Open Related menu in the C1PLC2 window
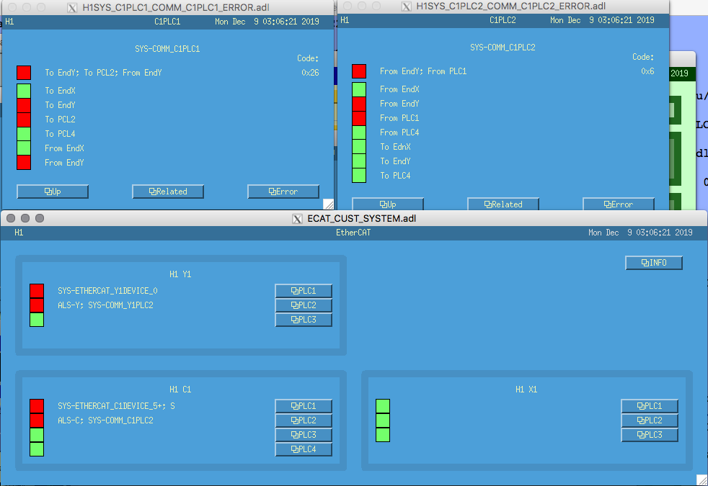708x486 pixels. click(x=503, y=204)
